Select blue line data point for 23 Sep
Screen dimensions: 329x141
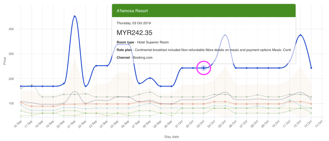coord(96,66)
